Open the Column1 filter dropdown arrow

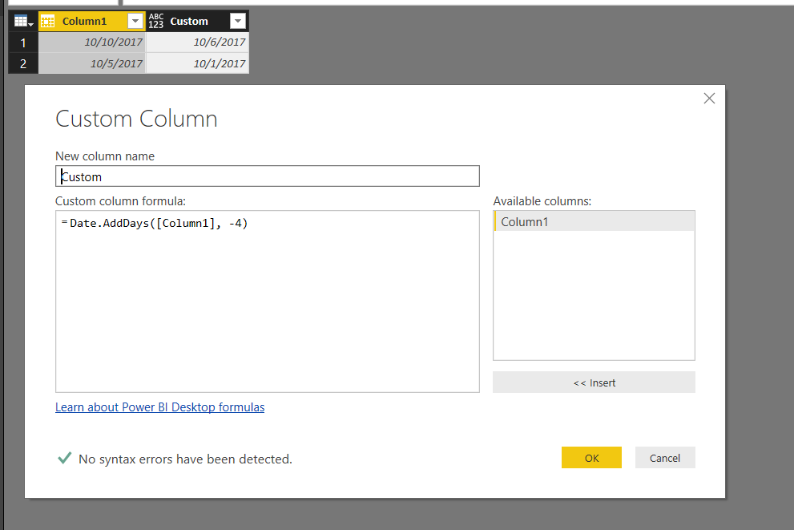coord(135,21)
